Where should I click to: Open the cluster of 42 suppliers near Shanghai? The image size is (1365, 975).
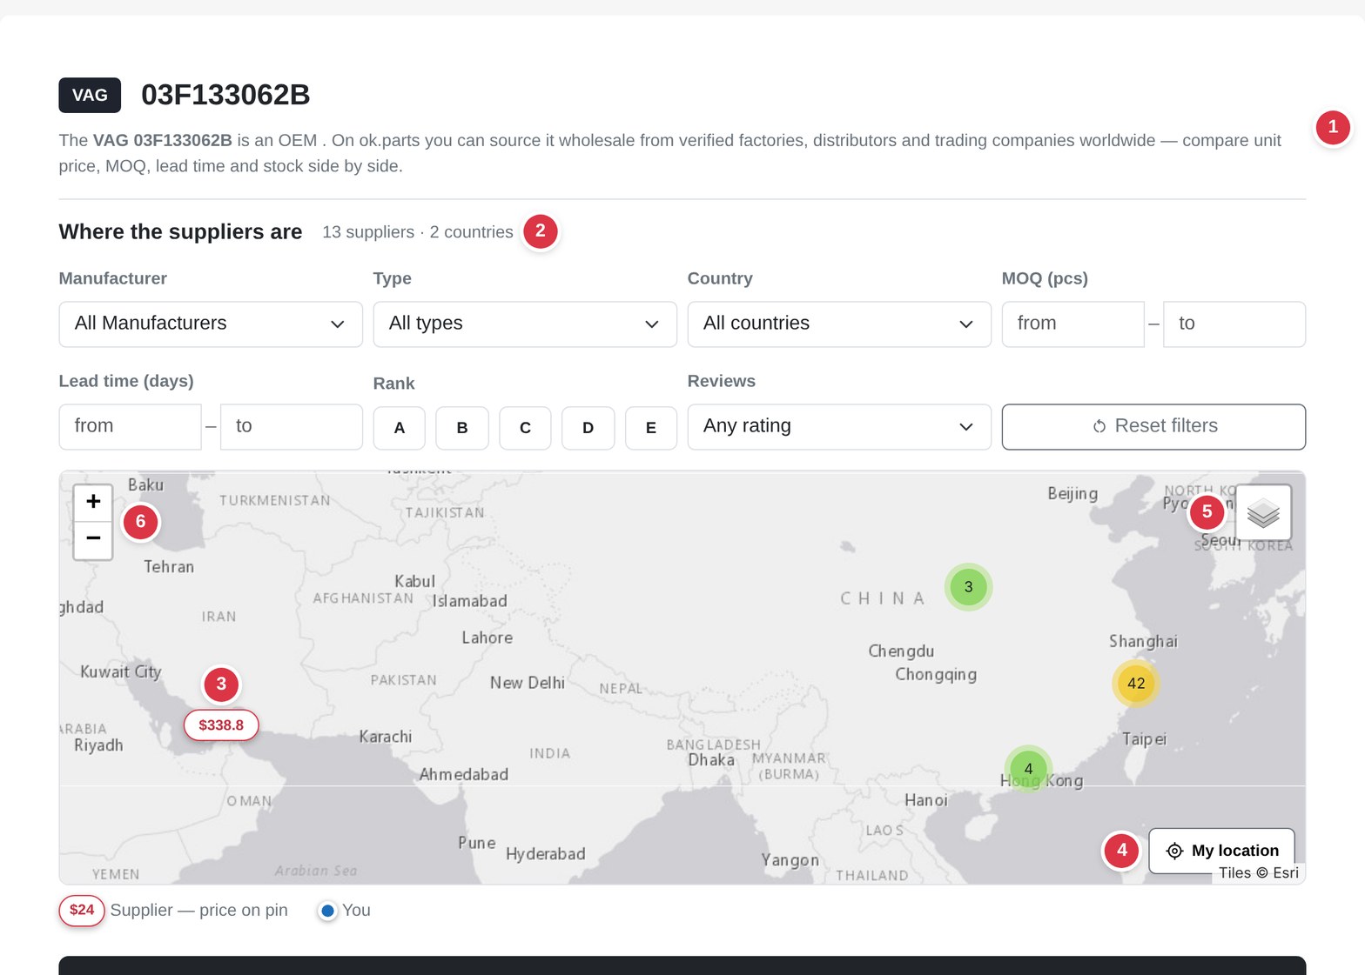click(x=1136, y=683)
